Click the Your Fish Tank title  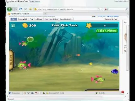coord(64,25)
